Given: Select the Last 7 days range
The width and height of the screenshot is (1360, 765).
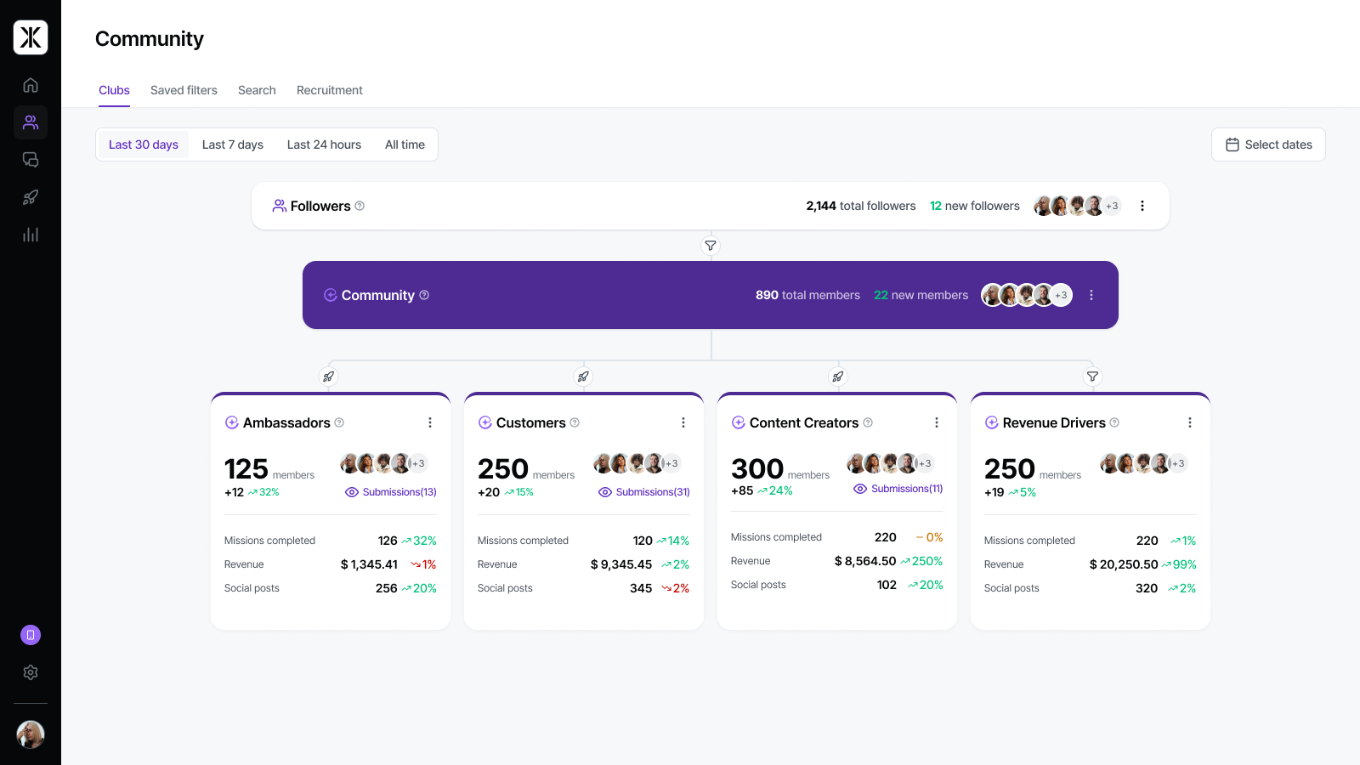Looking at the screenshot, I should [233, 144].
